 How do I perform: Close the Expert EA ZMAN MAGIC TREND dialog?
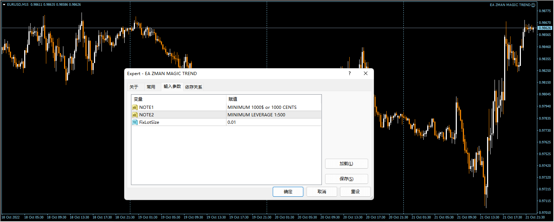tap(365, 73)
